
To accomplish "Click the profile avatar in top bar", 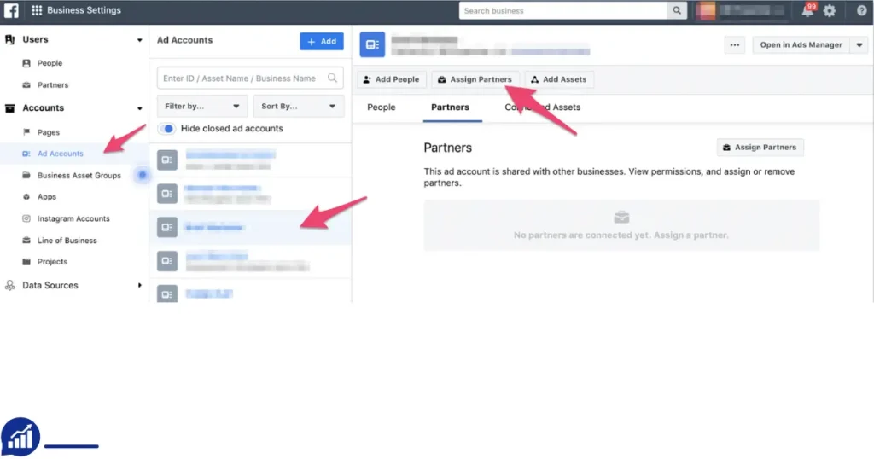I will (x=706, y=10).
